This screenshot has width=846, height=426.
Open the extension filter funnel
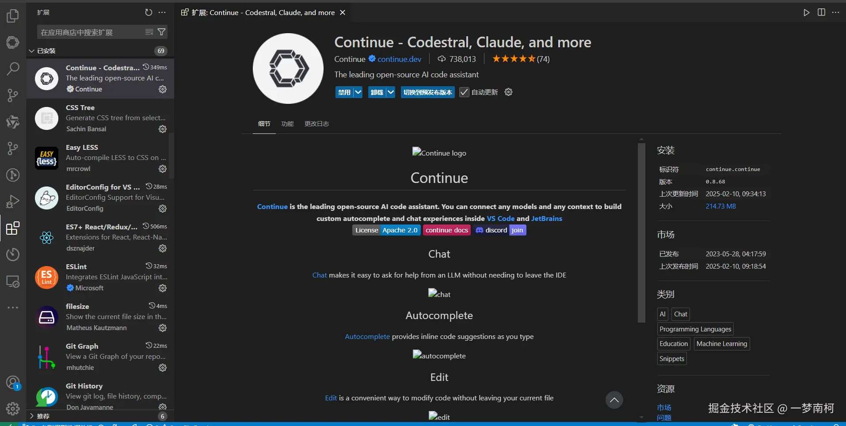tap(162, 32)
